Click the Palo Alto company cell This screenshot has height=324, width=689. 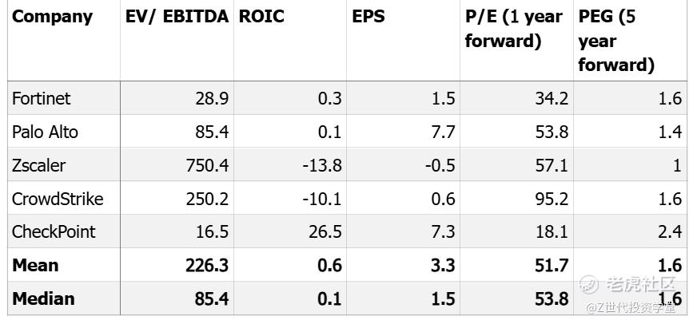(x=45, y=132)
